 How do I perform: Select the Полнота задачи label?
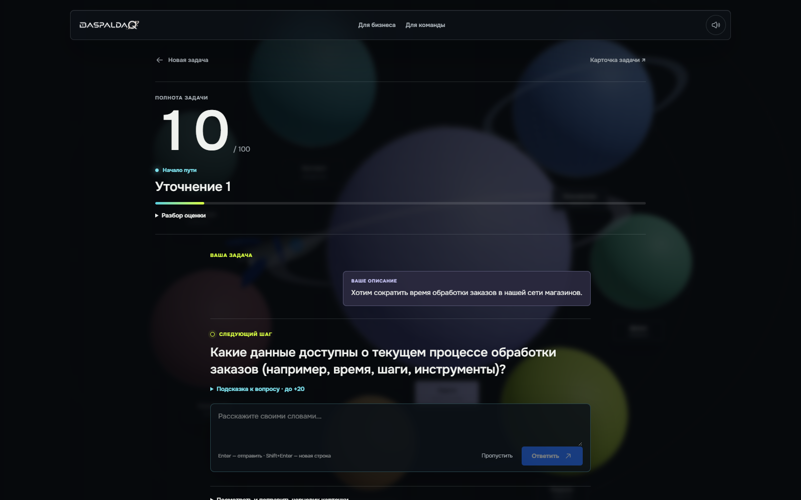181,97
